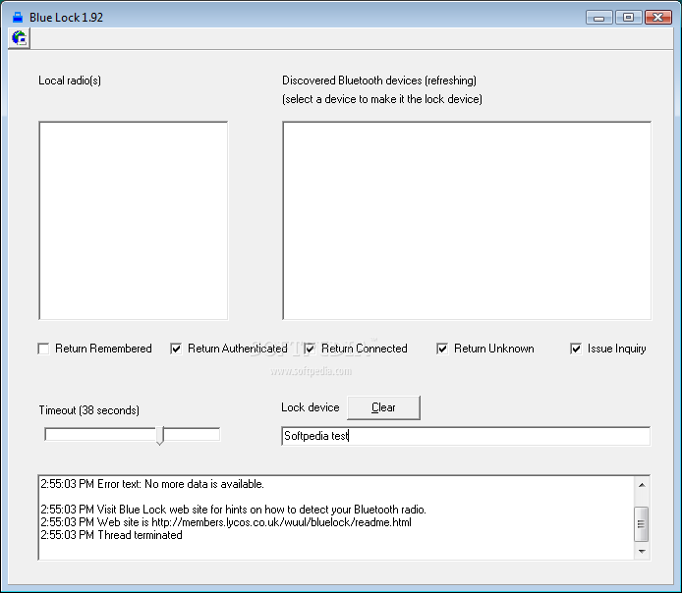Click inside the Lock device text field
Viewport: 682px width, 593px height.
(466, 436)
